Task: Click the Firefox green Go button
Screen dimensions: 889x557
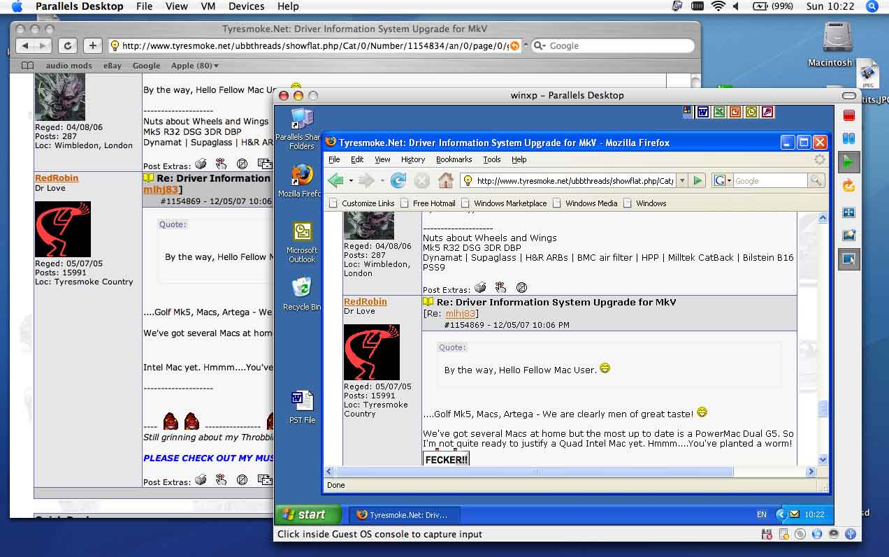Action: pyautogui.click(x=698, y=181)
